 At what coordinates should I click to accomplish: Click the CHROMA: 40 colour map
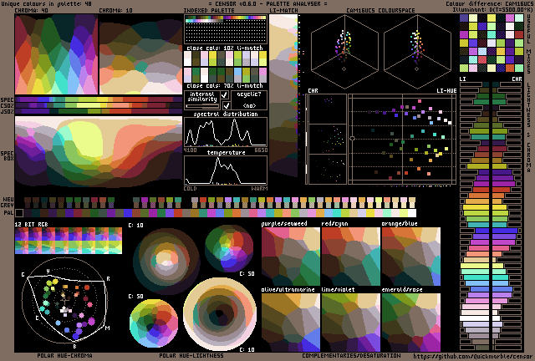coord(56,54)
